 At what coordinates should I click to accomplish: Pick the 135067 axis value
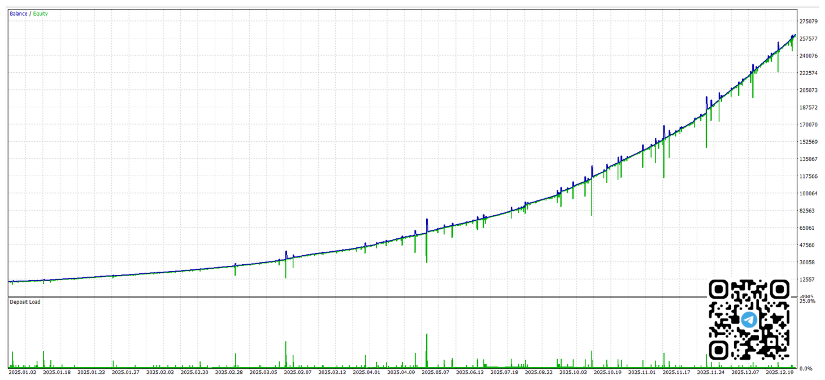pyautogui.click(x=809, y=159)
